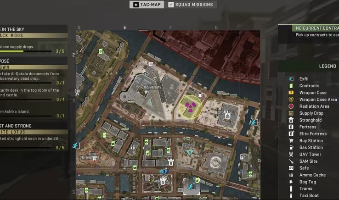The height and width of the screenshot is (200, 339).
Task: Click the 'm Ashika Island' objective text
Action: pyautogui.click(x=15, y=111)
